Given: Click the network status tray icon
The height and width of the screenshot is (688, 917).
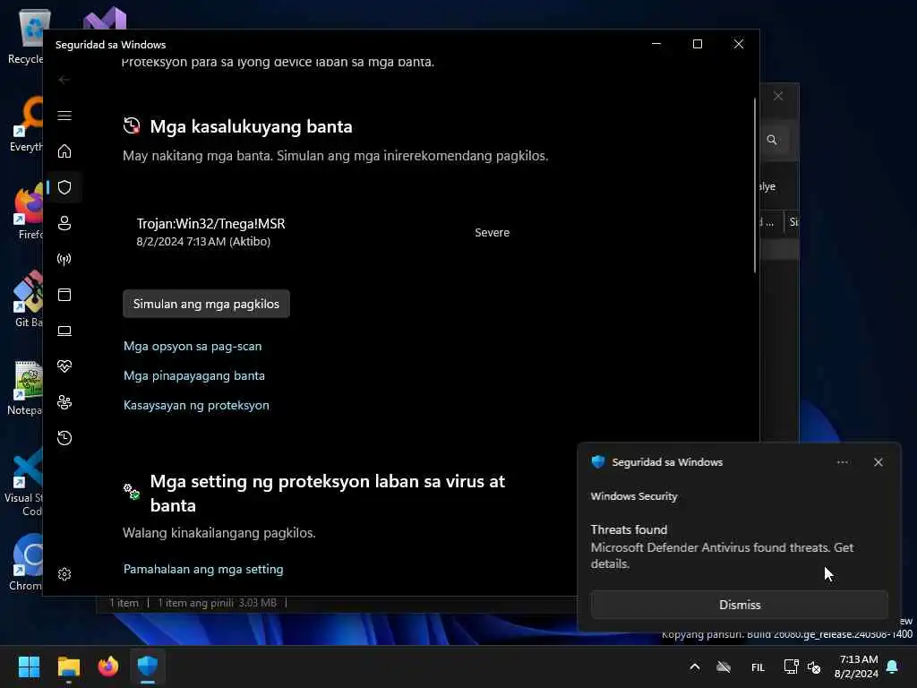Looking at the screenshot, I should (x=791, y=666).
